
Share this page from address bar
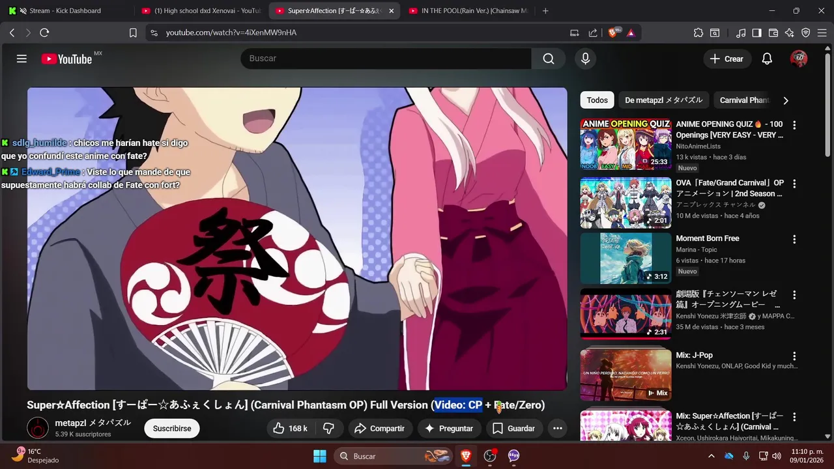pos(593,33)
